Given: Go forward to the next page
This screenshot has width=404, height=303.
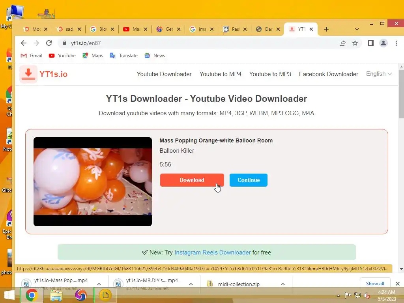Looking at the screenshot, I should click(36, 43).
